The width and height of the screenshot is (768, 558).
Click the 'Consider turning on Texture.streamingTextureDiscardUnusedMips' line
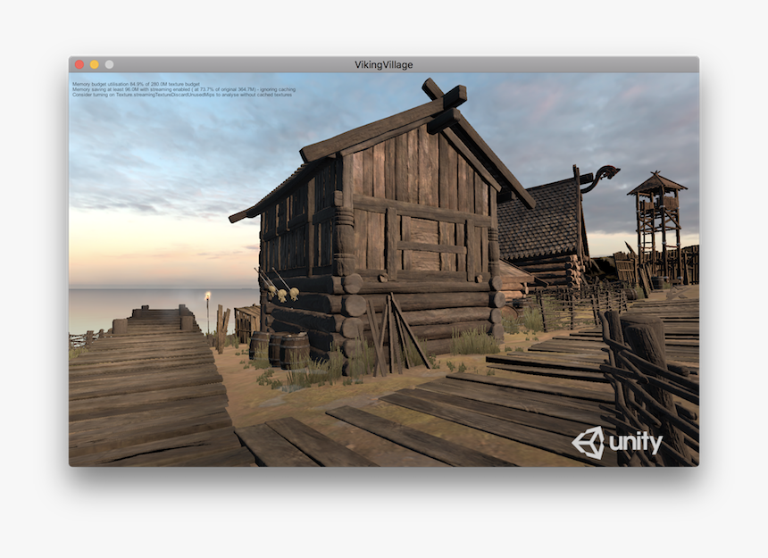click(182, 95)
